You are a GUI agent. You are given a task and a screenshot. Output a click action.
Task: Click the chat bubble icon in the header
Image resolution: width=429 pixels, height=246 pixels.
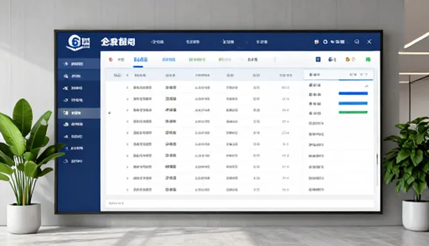pyautogui.click(x=357, y=41)
